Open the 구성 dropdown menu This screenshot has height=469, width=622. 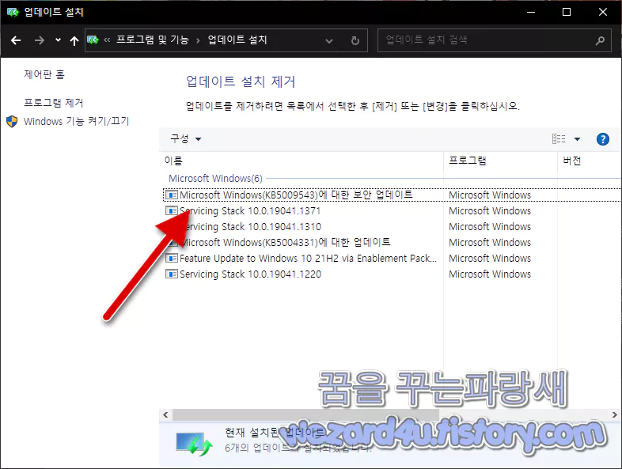click(x=186, y=138)
